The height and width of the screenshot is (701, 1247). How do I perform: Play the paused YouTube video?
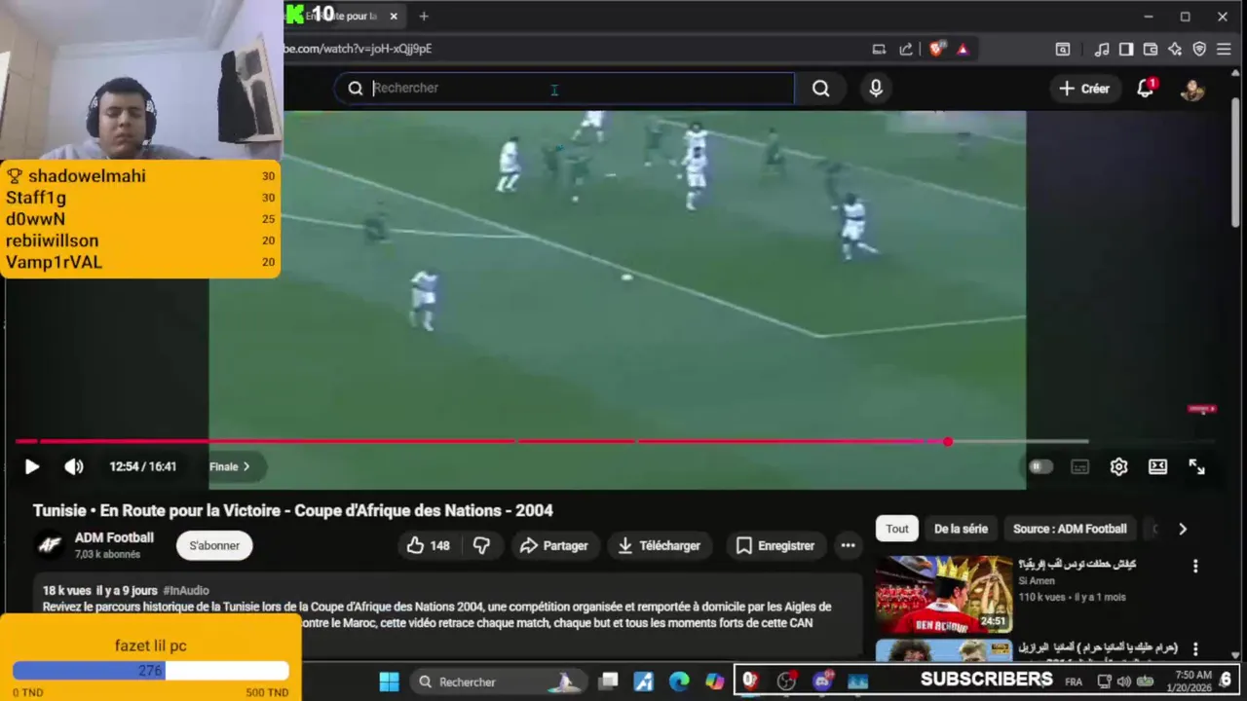31,467
